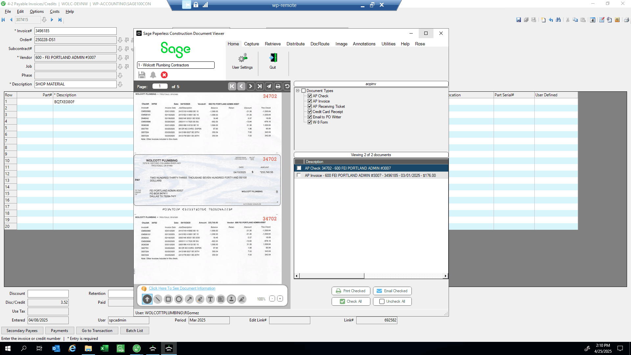Select the text annotation tool
Viewport: 631px width, 355px height.
(x=210, y=299)
